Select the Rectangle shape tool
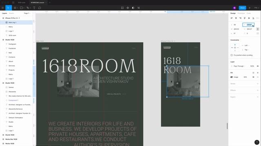This screenshot has height=146, width=261. tap(21, 8)
